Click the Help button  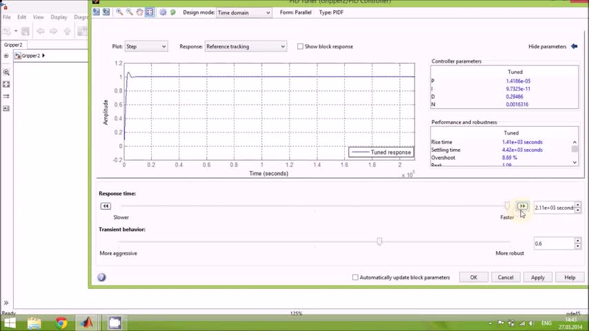570,277
